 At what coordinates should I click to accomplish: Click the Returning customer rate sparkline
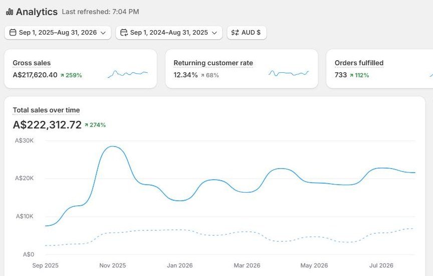point(289,73)
